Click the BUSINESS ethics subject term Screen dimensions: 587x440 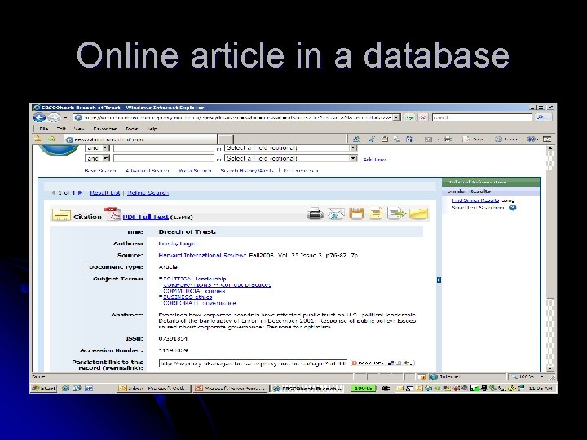188,297
